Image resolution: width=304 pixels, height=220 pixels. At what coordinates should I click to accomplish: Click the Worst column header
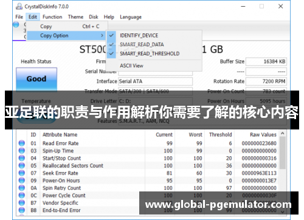click(196, 134)
